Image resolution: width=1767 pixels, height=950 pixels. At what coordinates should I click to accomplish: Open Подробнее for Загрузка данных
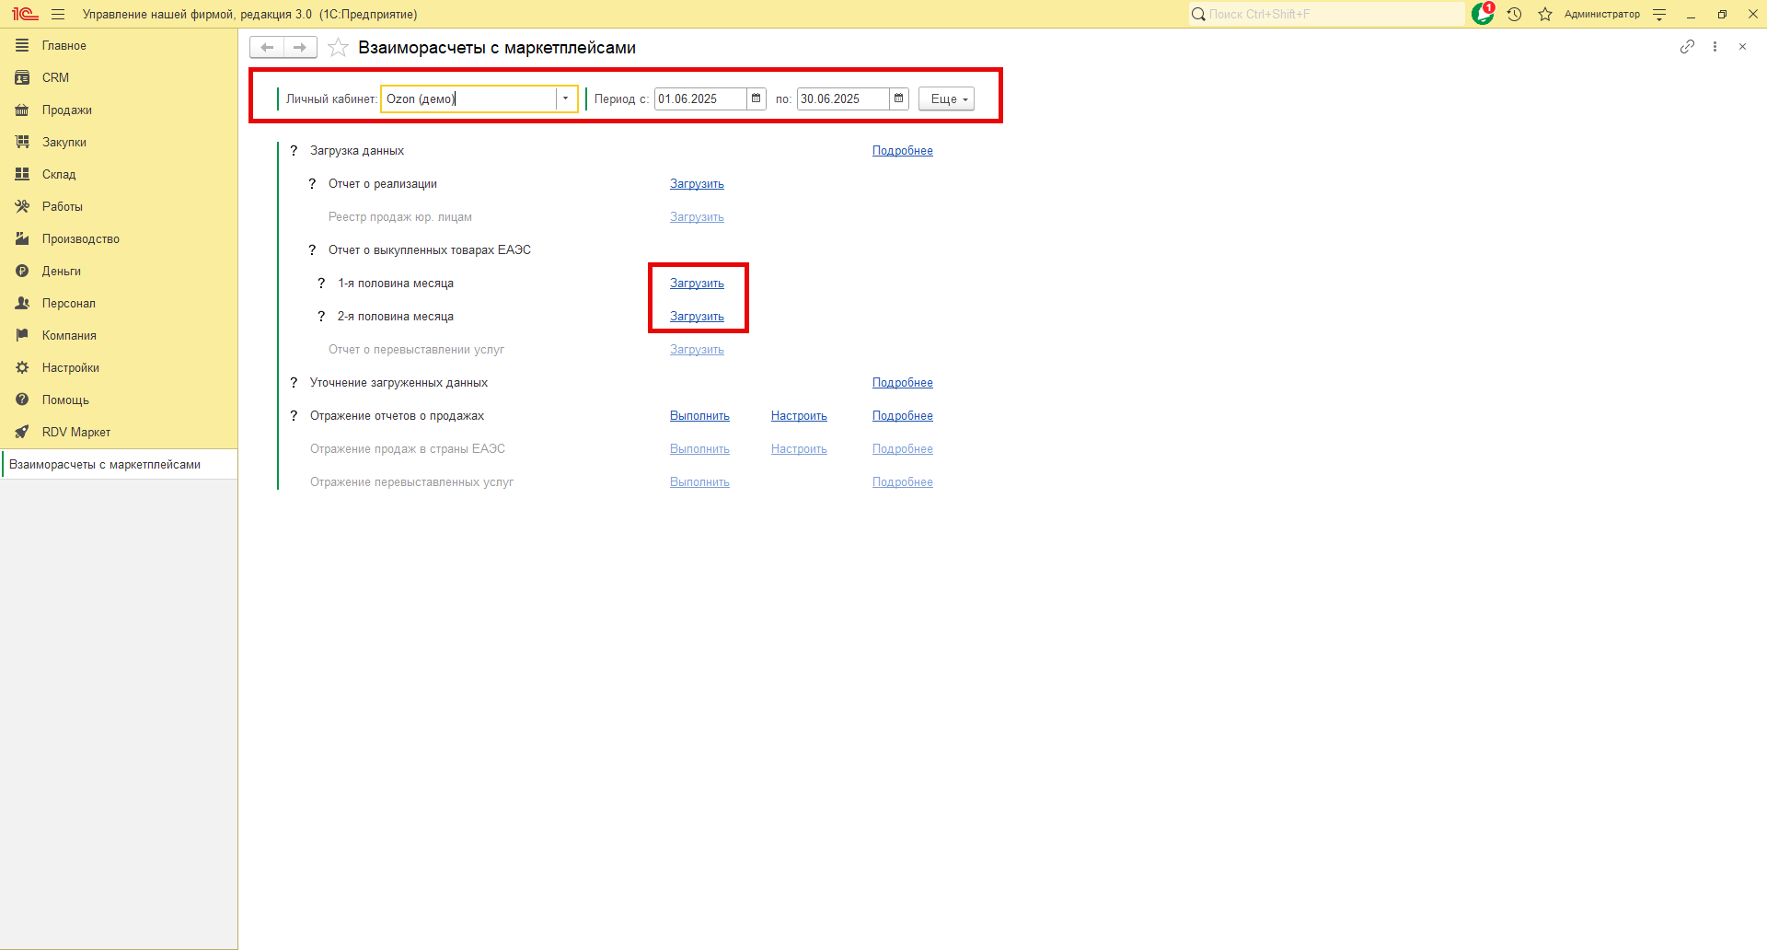[903, 150]
